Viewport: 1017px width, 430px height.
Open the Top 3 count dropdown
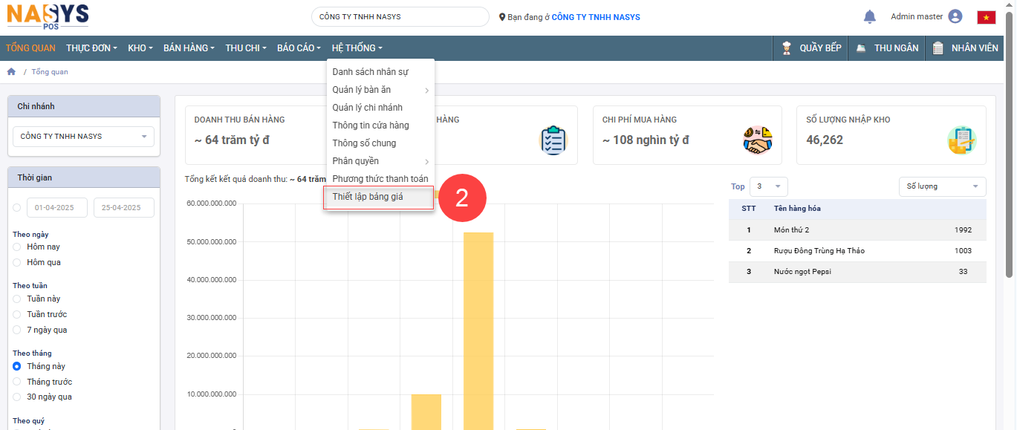(x=768, y=186)
